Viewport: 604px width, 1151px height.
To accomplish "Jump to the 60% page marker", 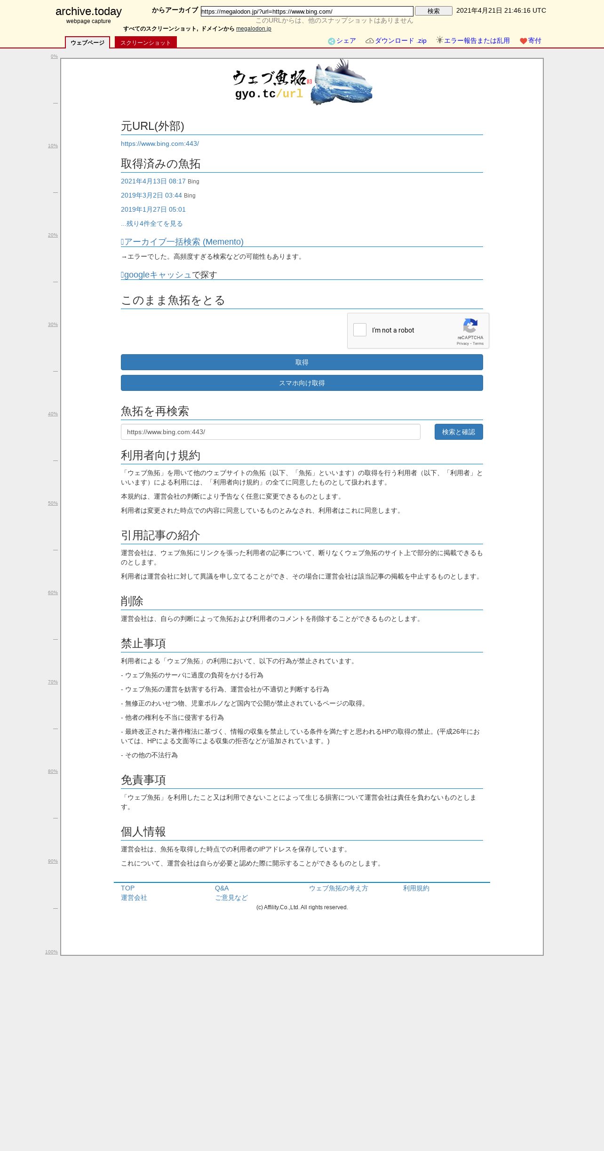I will click(53, 593).
